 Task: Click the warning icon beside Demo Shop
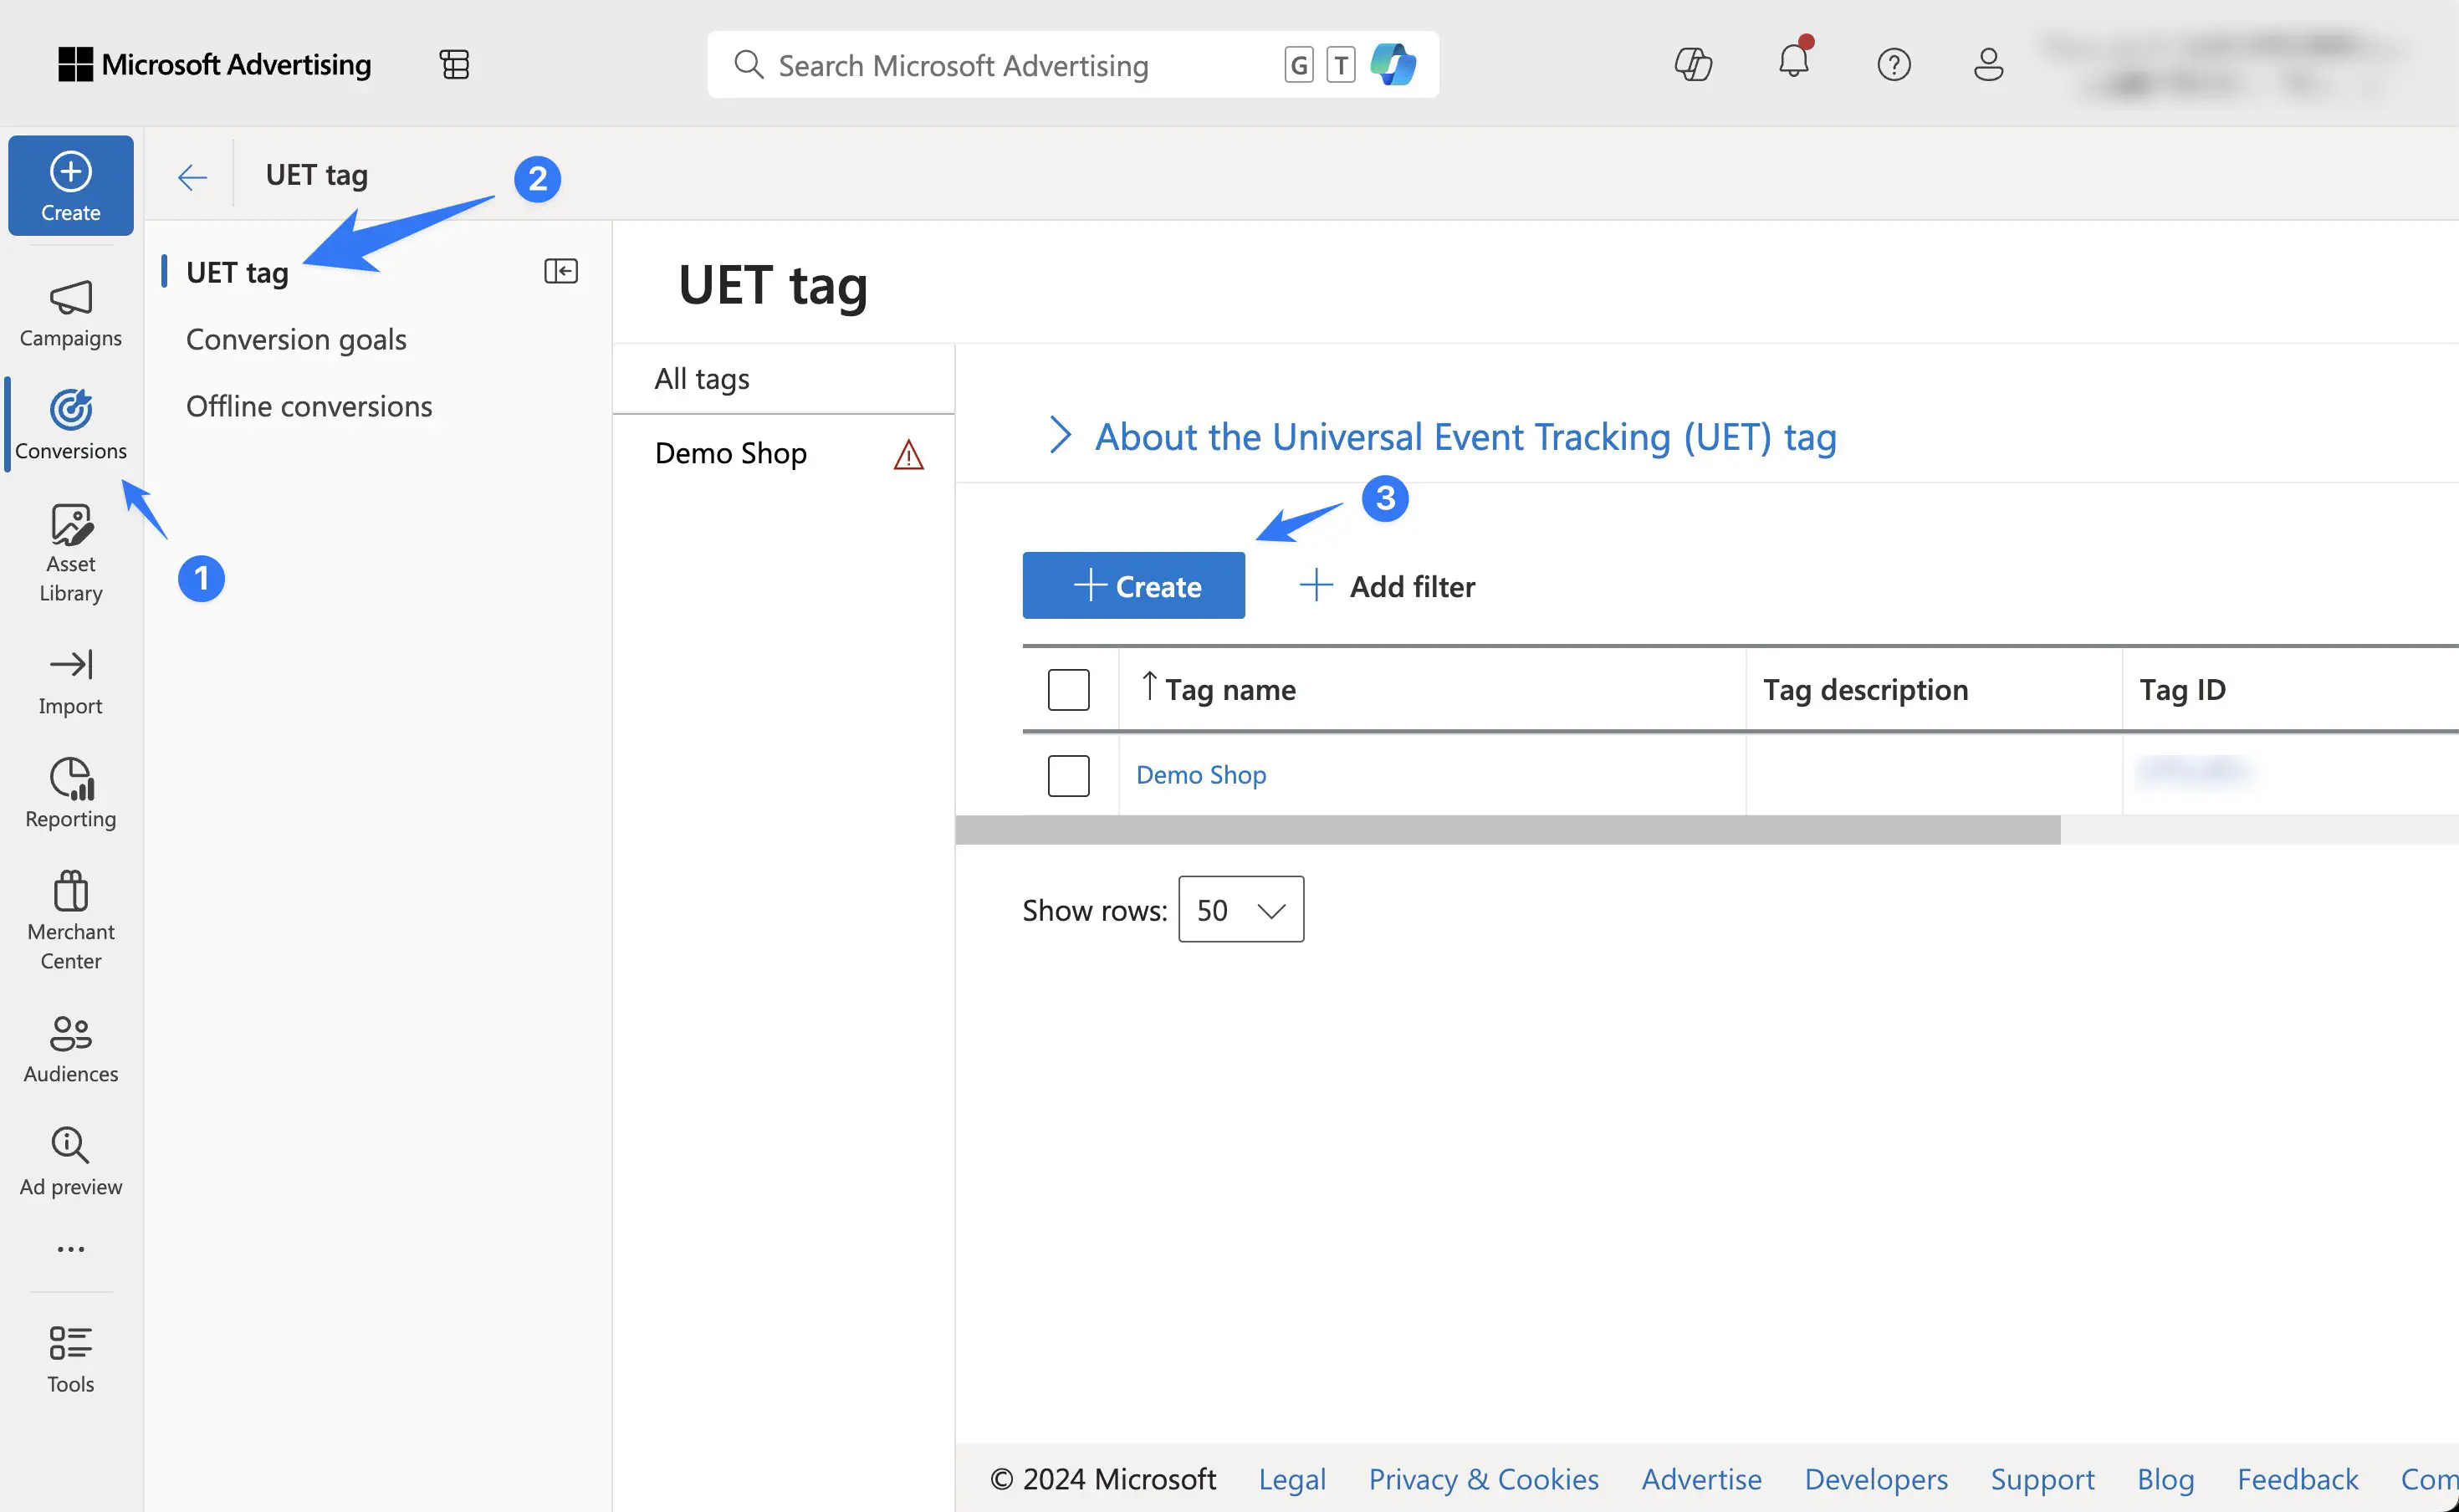908,455
